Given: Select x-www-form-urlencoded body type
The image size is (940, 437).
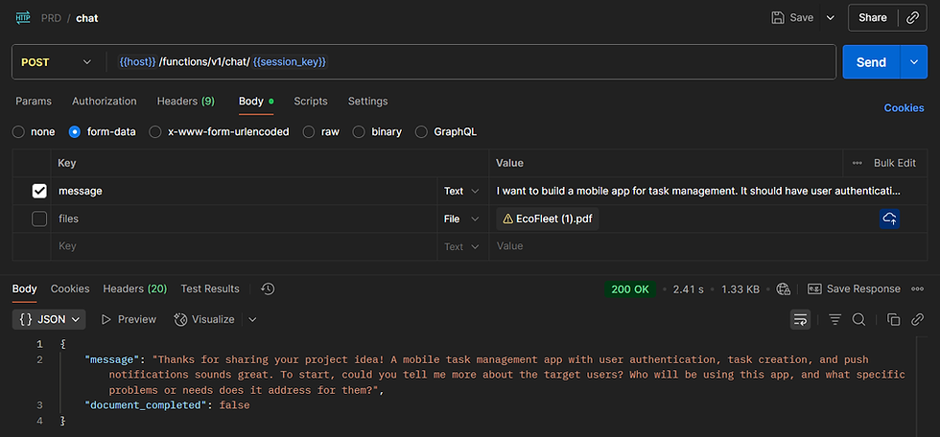Looking at the screenshot, I should coord(154,131).
